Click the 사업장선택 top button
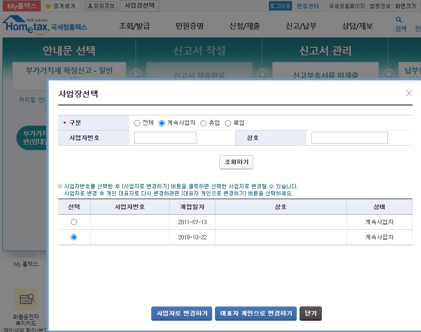Screen dimensions: 421x332 pos(139,6)
